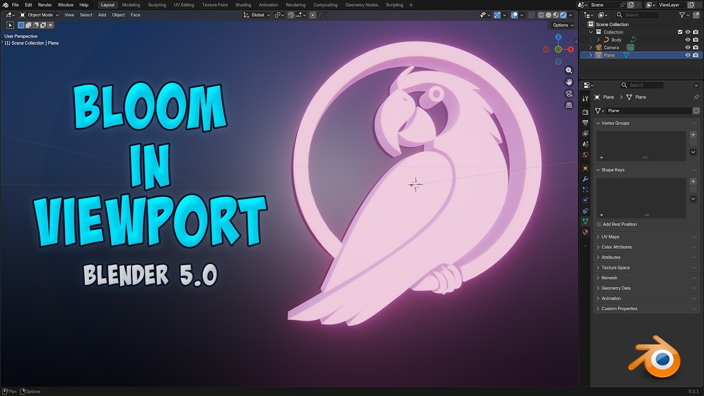
Task: Click the ViewLayer name field
Action: tap(672, 5)
